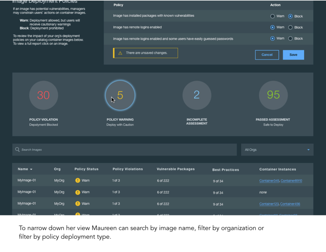The image size is (326, 252).
Task: Click Warn status icon in Container123 row
Action: pos(77,204)
